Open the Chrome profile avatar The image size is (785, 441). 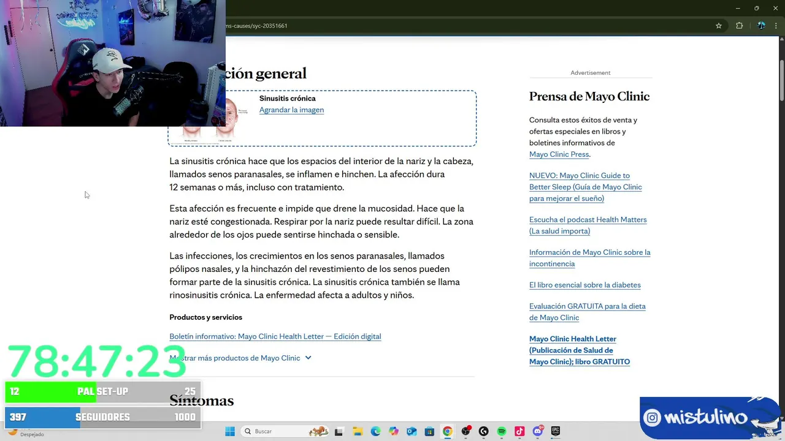point(761,26)
